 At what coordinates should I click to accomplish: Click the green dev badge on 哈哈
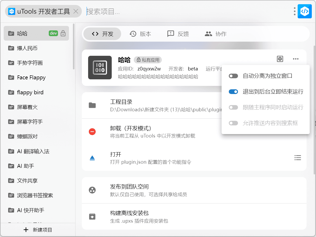pyautogui.click(x=53, y=33)
